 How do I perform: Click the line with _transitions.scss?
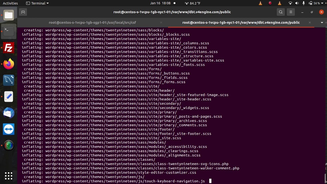[120, 52]
